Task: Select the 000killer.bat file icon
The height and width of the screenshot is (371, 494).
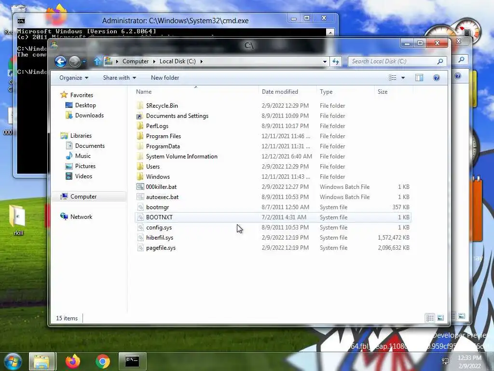Action: coord(140,187)
